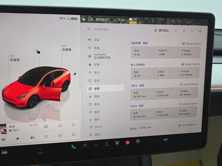Select 充电 in the settings sidebar
222x166 pixels.
pos(97,48)
